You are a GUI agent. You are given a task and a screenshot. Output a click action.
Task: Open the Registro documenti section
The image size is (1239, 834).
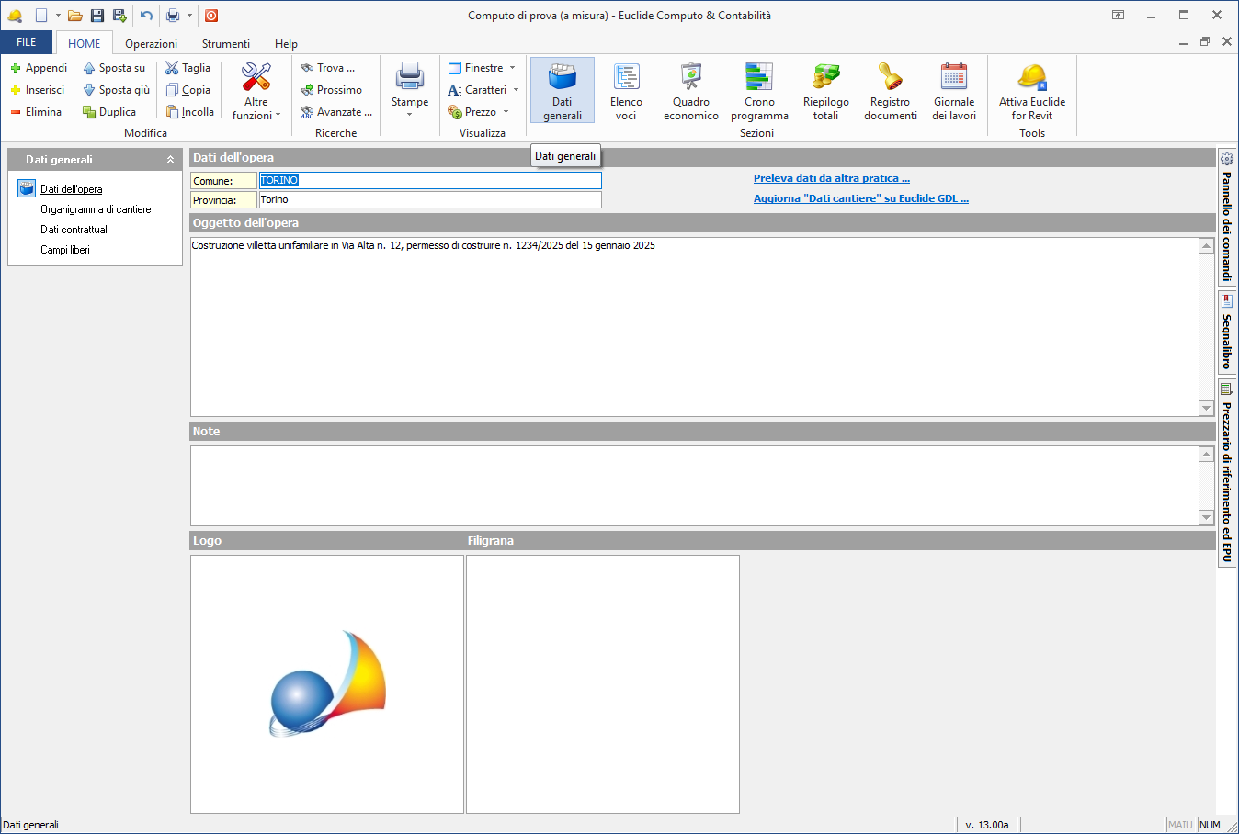coord(890,90)
